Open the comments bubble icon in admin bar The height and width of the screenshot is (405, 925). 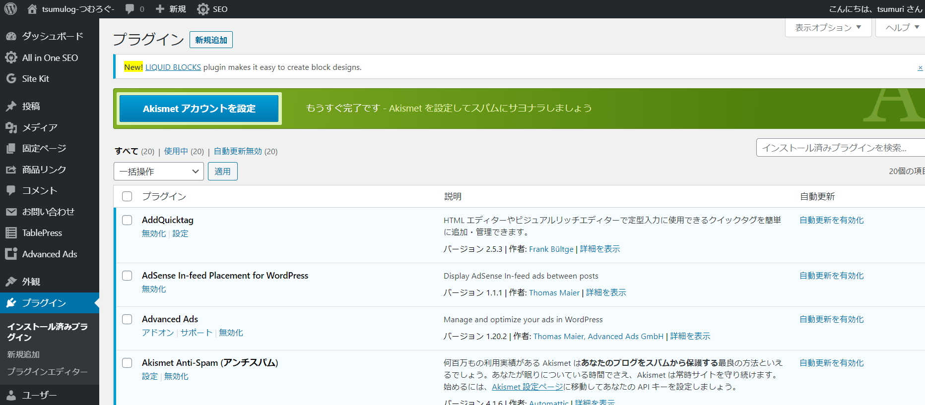130,9
